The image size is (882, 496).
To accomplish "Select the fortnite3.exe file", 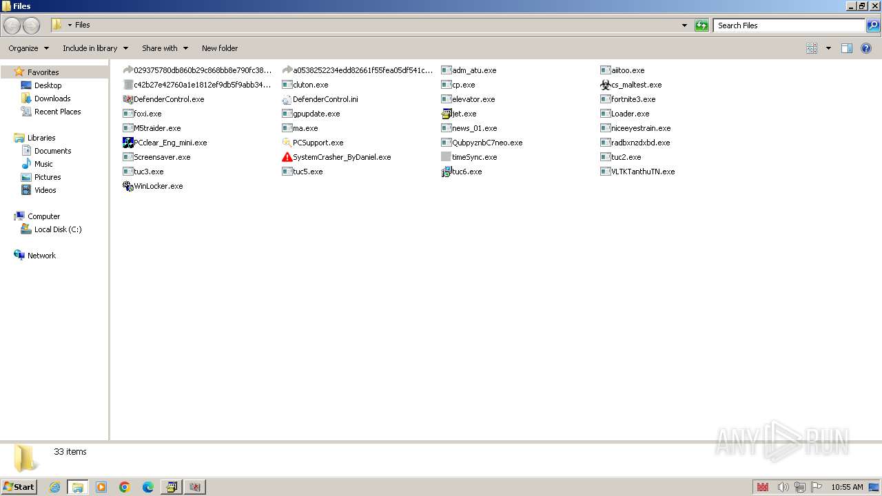I will point(628,99).
